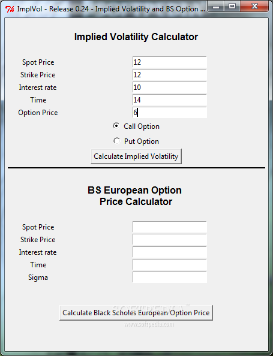Minimize the ImplVol window

coord(216,7)
